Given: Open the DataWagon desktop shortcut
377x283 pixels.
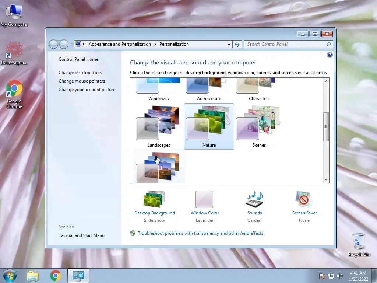Looking at the screenshot, I should coord(14,53).
